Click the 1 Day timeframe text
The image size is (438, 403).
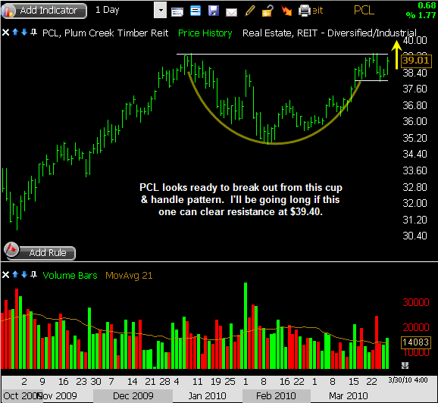click(108, 11)
